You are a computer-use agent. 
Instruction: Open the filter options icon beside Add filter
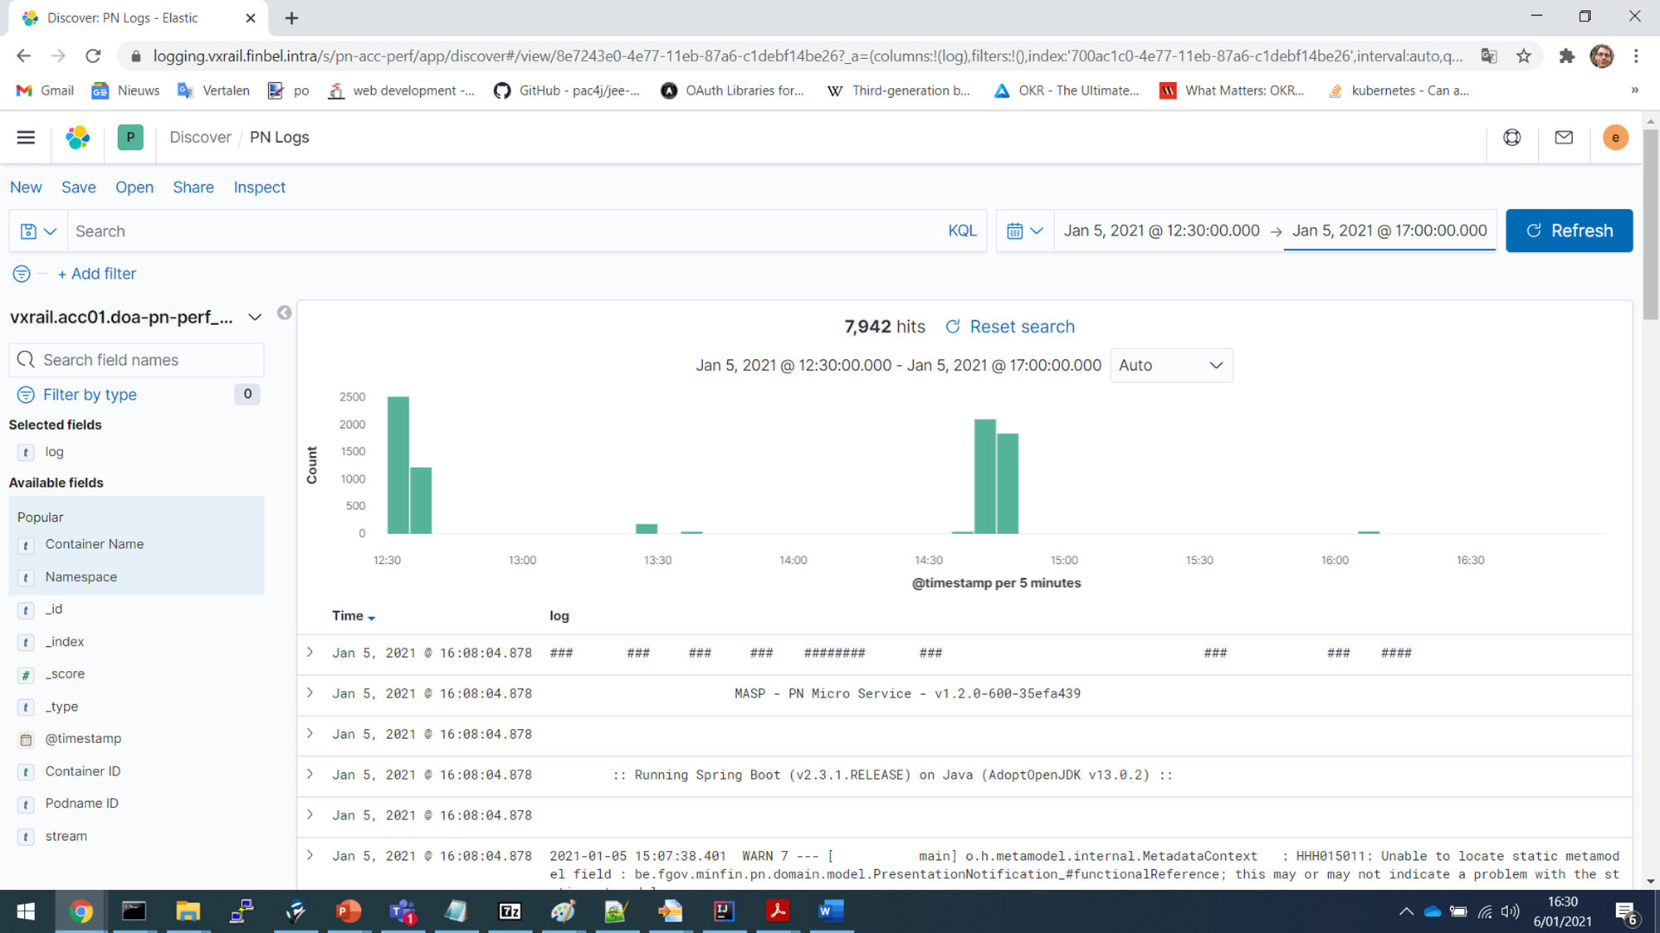tap(22, 274)
